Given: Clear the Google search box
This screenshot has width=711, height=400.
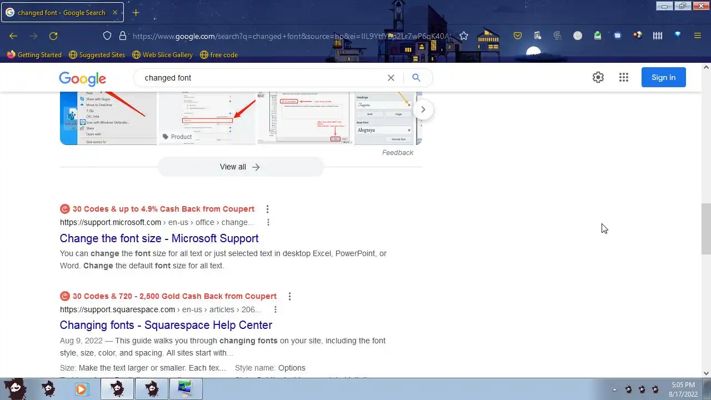Looking at the screenshot, I should pos(391,78).
